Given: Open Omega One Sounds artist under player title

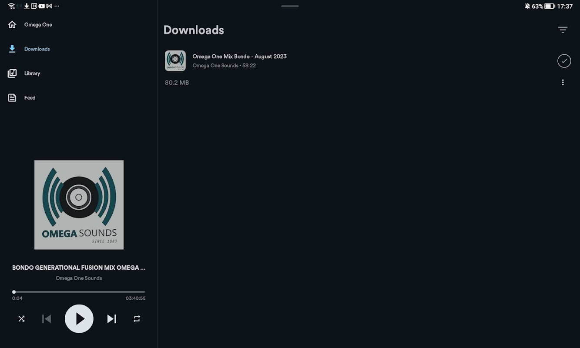Looking at the screenshot, I should [x=79, y=278].
